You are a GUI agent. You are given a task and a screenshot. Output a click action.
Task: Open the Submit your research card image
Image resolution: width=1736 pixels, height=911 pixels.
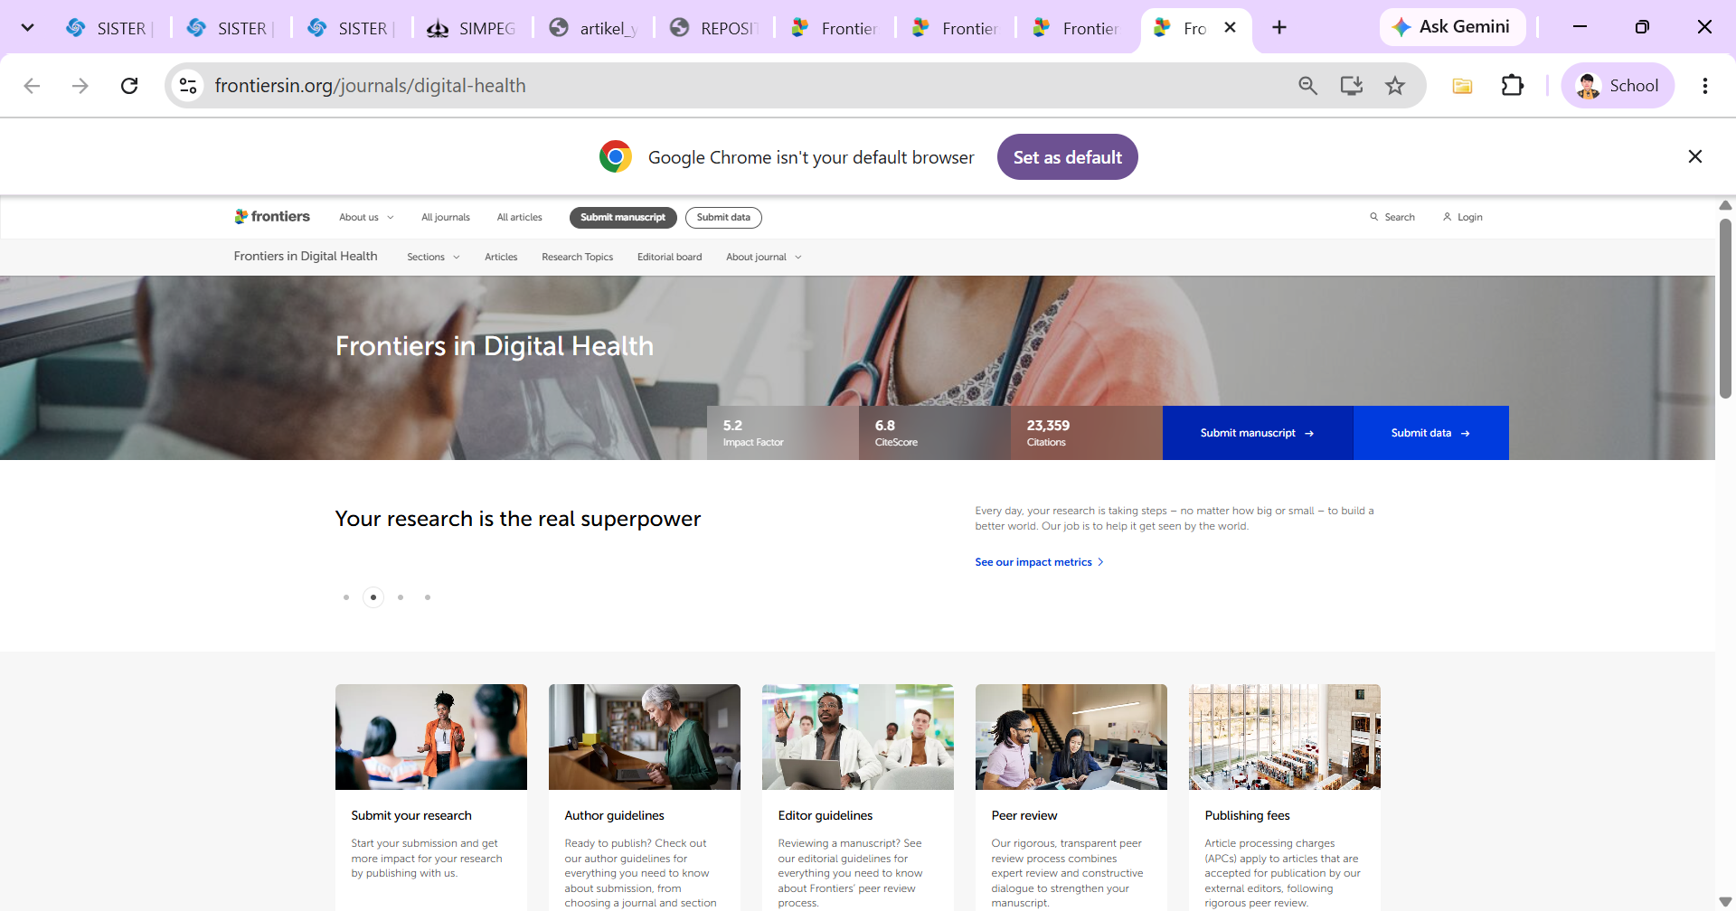431,737
